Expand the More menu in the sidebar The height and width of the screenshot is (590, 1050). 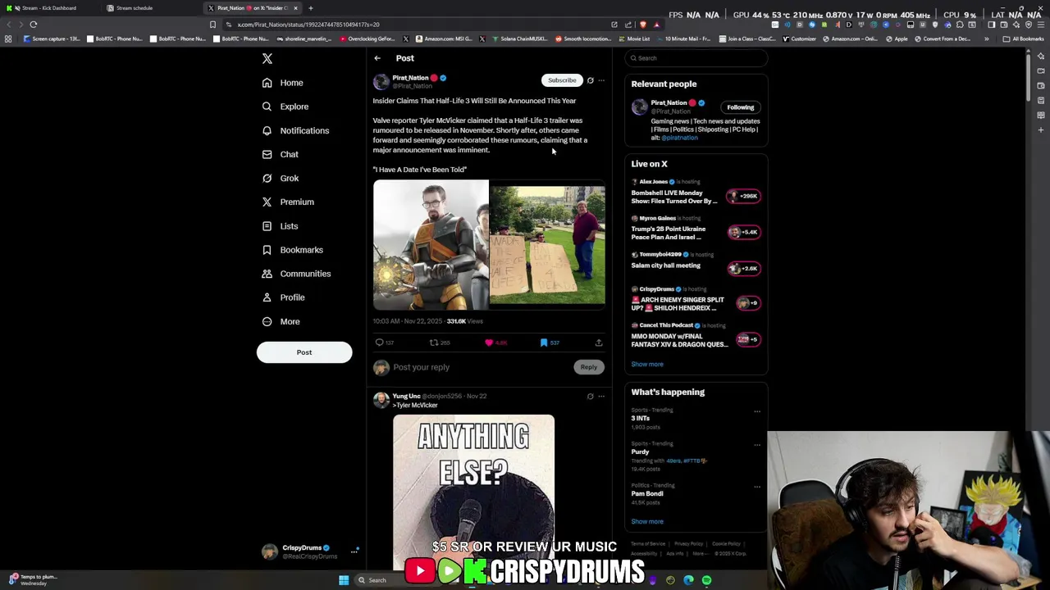[x=281, y=321]
